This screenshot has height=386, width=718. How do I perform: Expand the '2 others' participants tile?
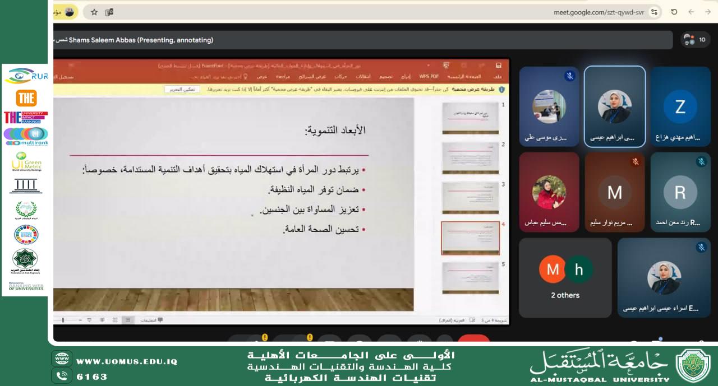pyautogui.click(x=565, y=278)
